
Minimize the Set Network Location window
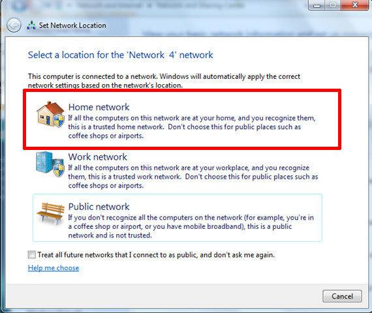(x=317, y=5)
